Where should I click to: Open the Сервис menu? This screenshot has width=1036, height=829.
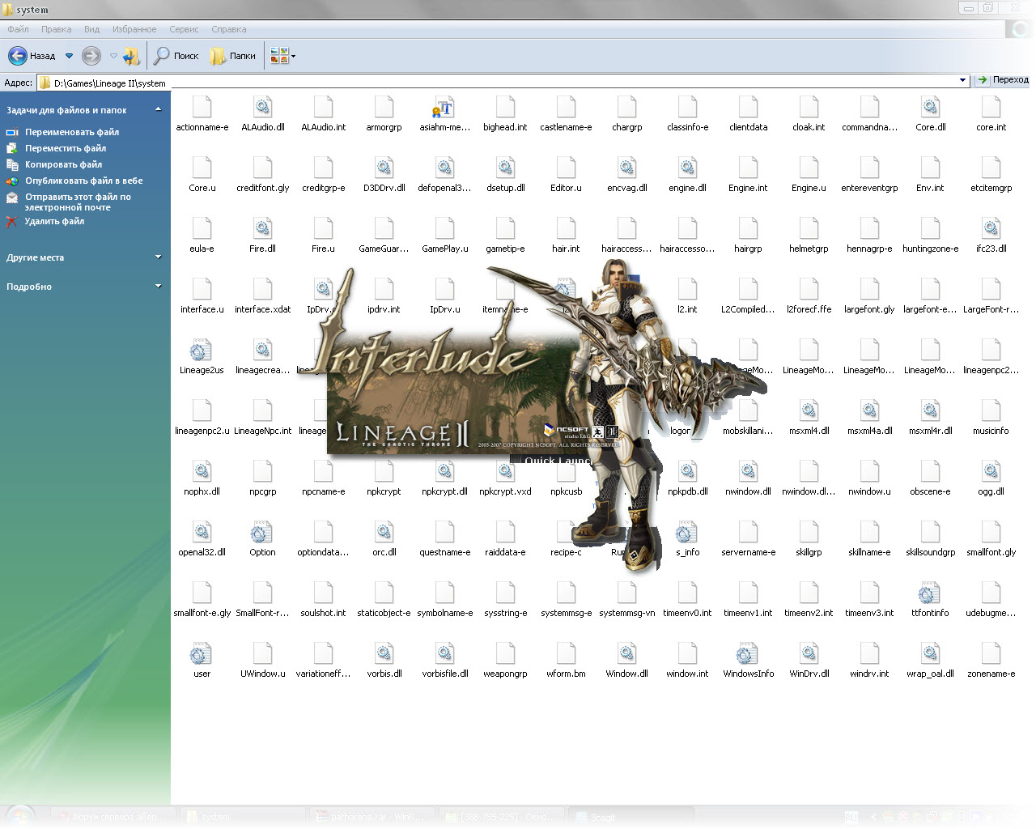click(184, 29)
